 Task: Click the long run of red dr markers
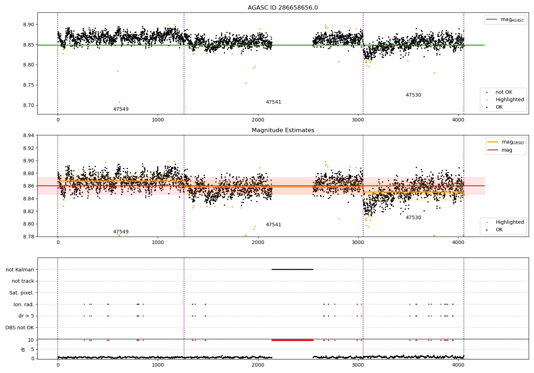[292, 340]
